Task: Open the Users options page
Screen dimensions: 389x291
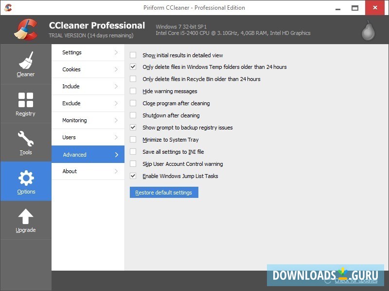Action: (x=88, y=137)
